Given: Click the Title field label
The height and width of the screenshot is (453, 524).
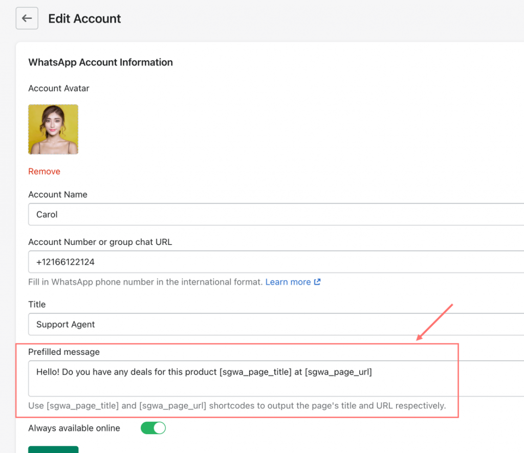Looking at the screenshot, I should (x=37, y=304).
